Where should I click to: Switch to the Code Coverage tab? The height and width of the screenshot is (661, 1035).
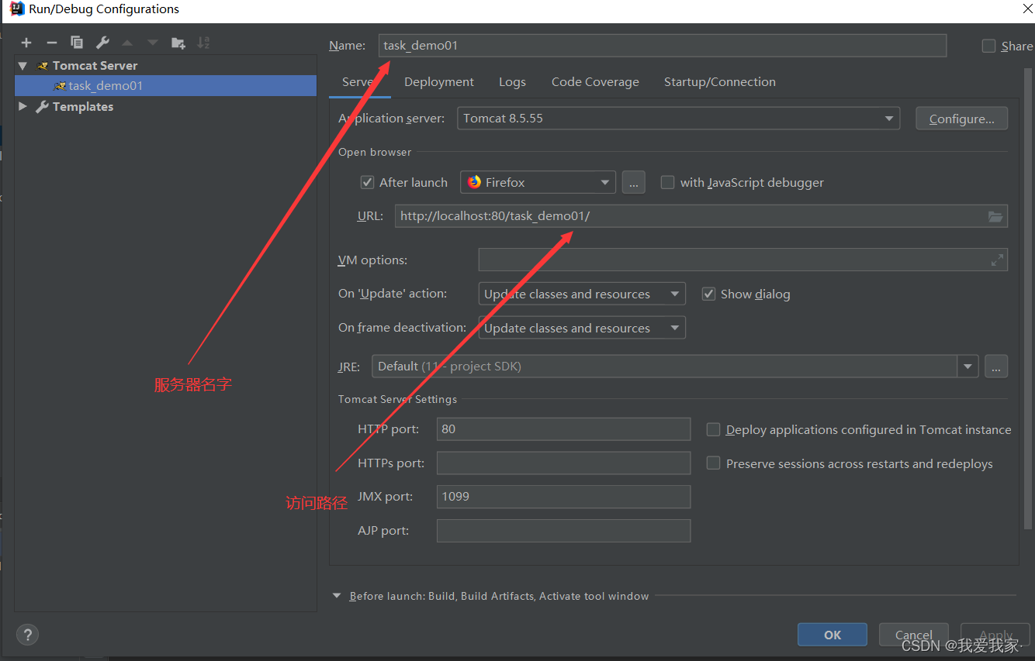[595, 82]
